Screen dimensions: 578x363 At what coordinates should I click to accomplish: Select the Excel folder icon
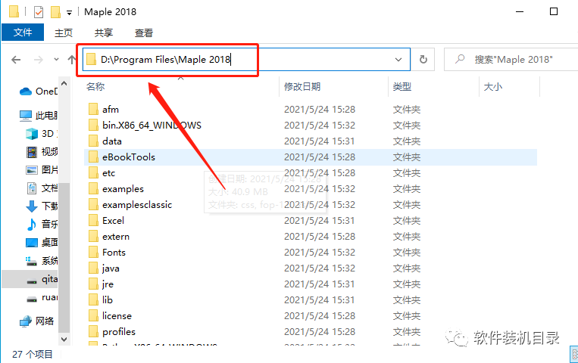click(93, 220)
